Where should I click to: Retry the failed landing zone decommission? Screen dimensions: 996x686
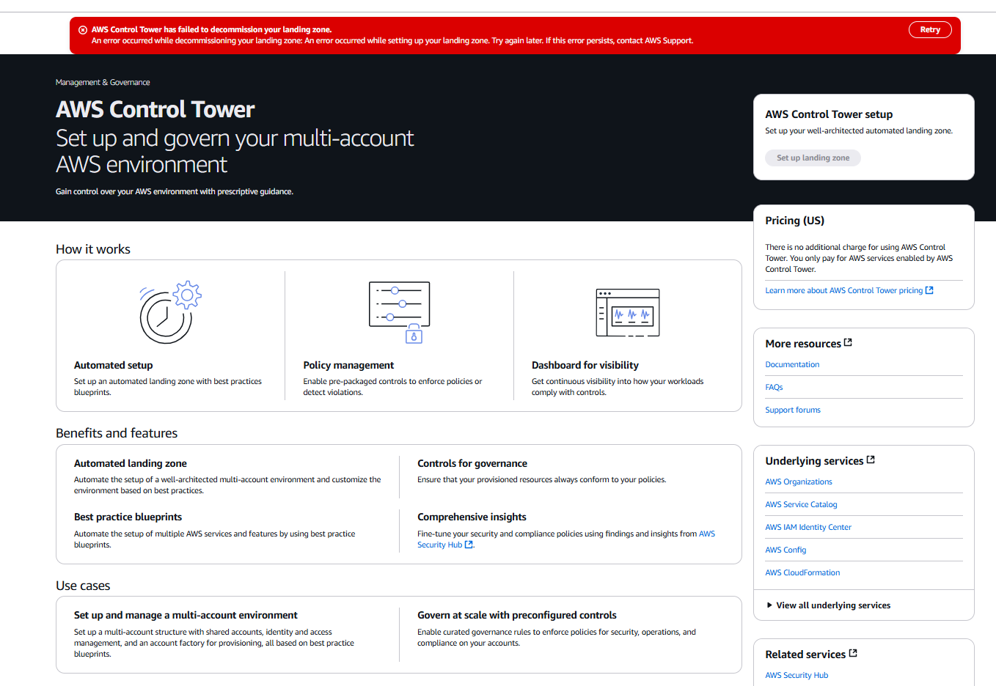click(x=930, y=29)
